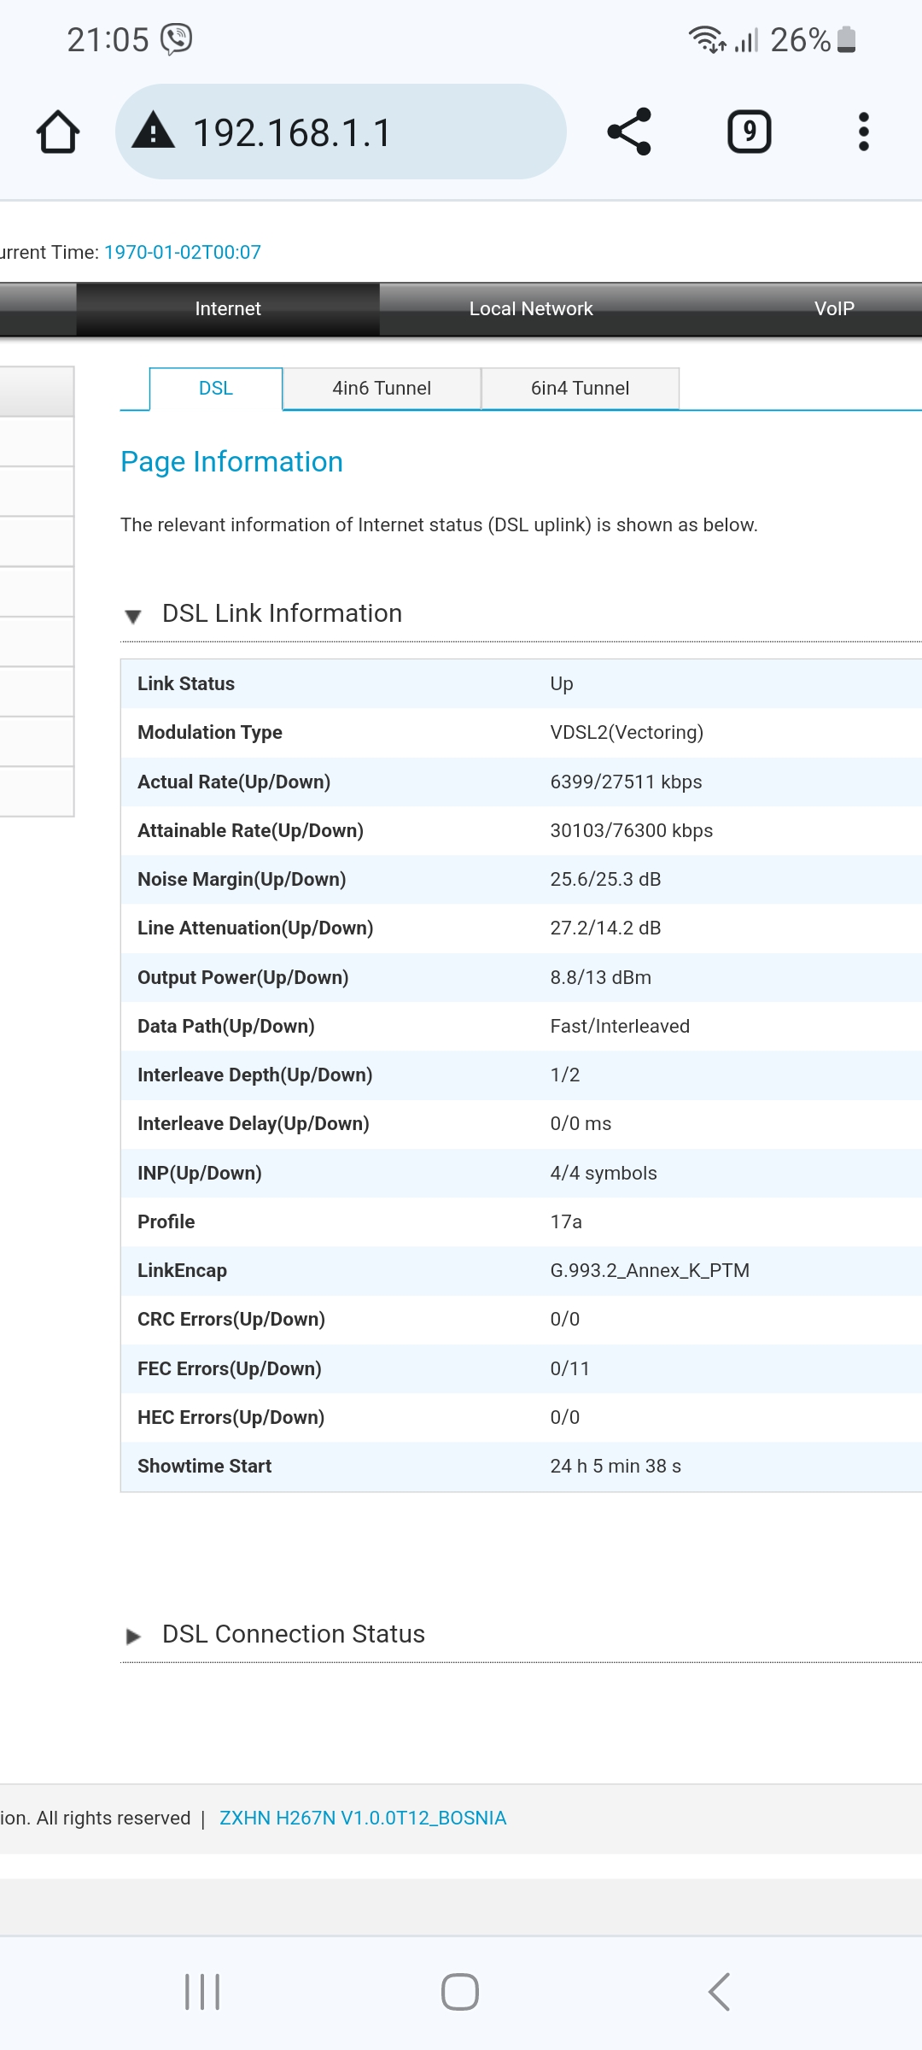
Task: Tap the noise margin value 25.6/25.3 dB
Action: coord(605,879)
